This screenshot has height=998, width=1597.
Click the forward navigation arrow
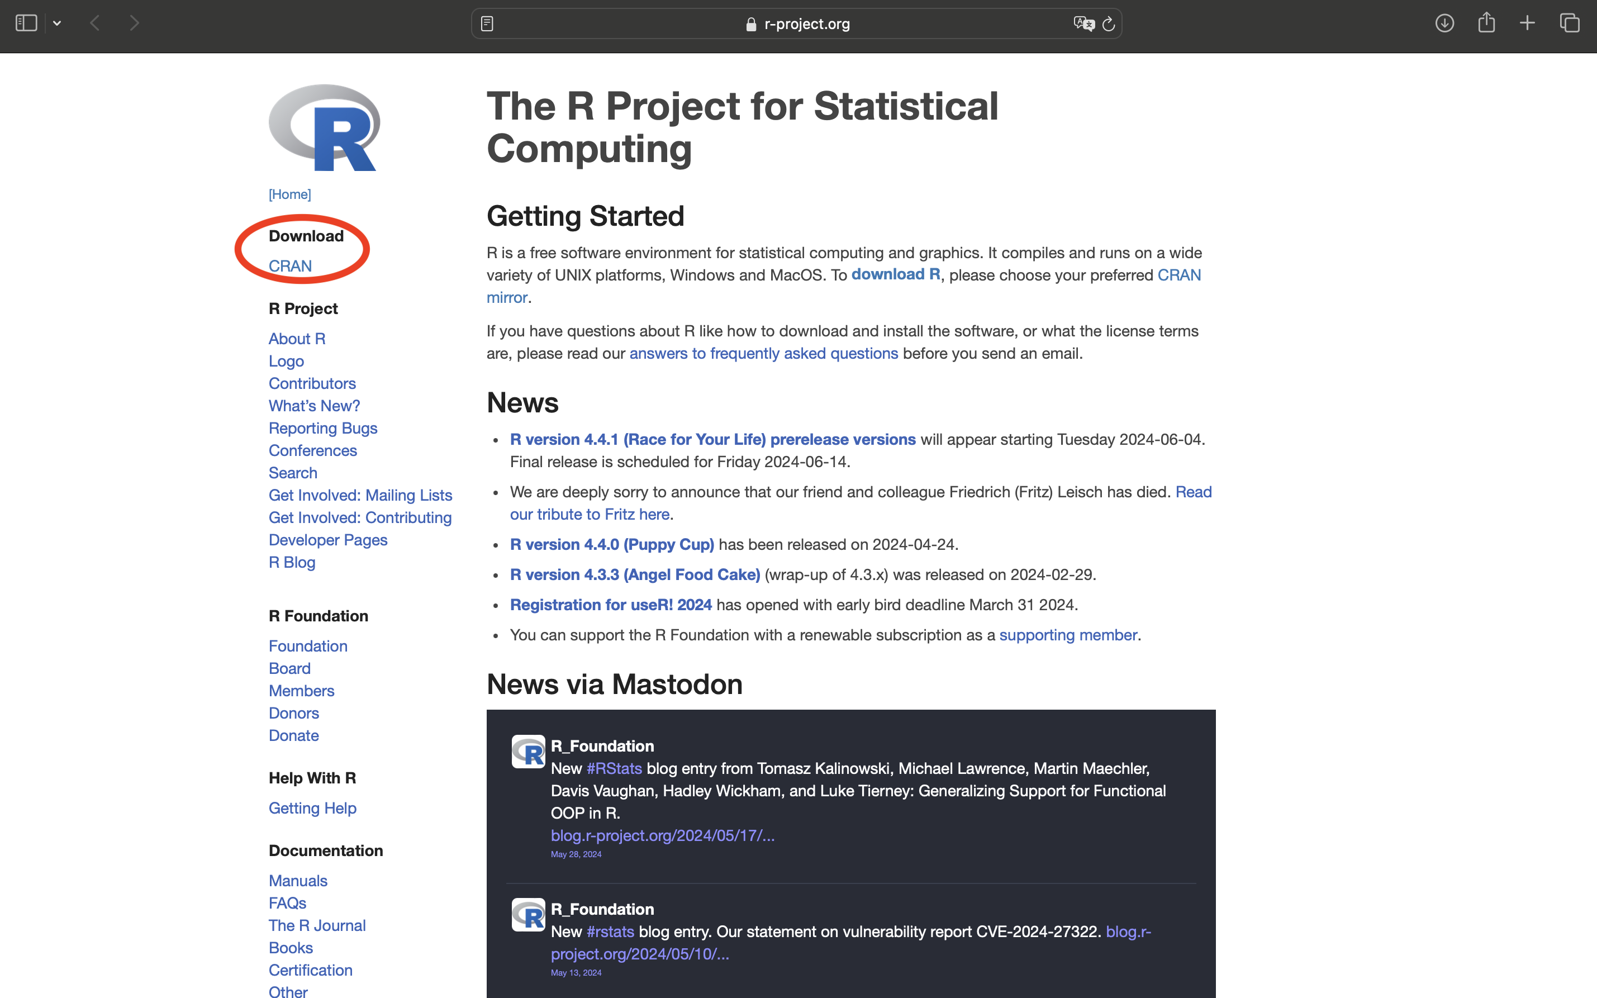click(135, 23)
